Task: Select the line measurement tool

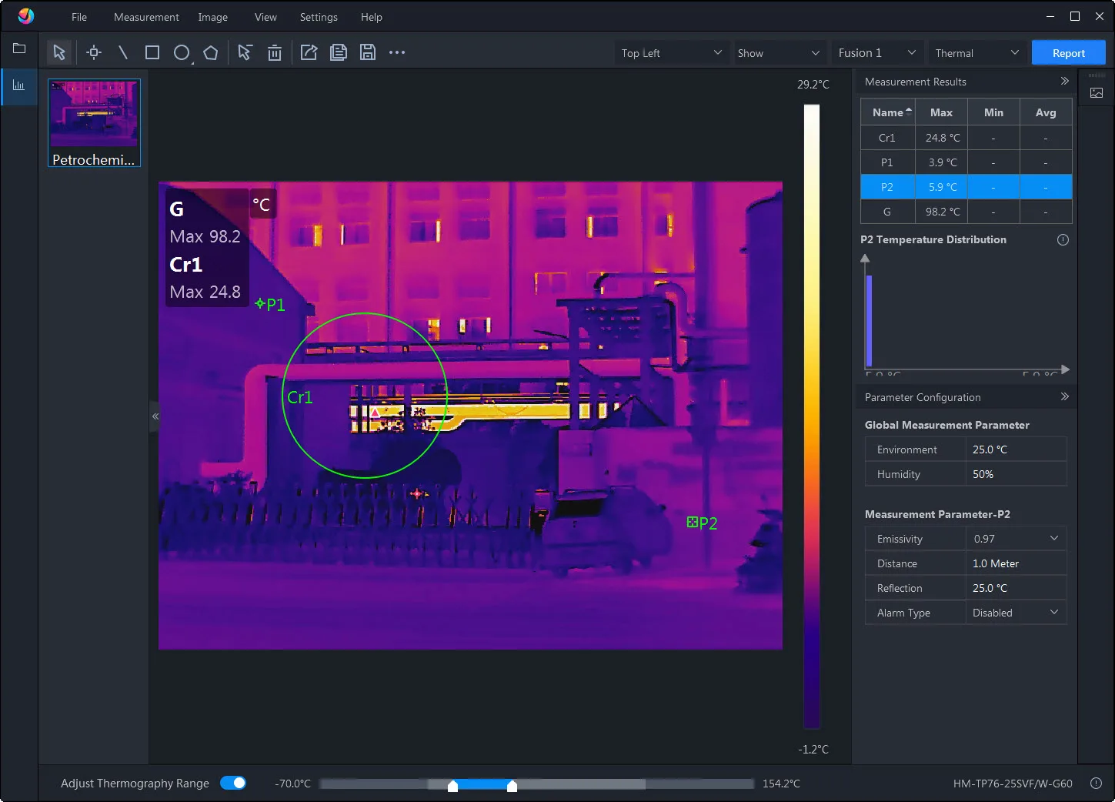Action: coord(123,52)
